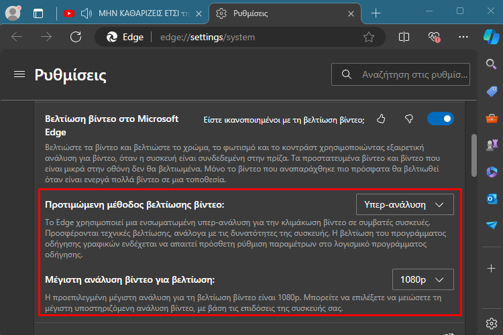The height and width of the screenshot is (335, 503).
Task: Click the Είστε ικανοποιημένοι feedback question text
Action: click(284, 120)
